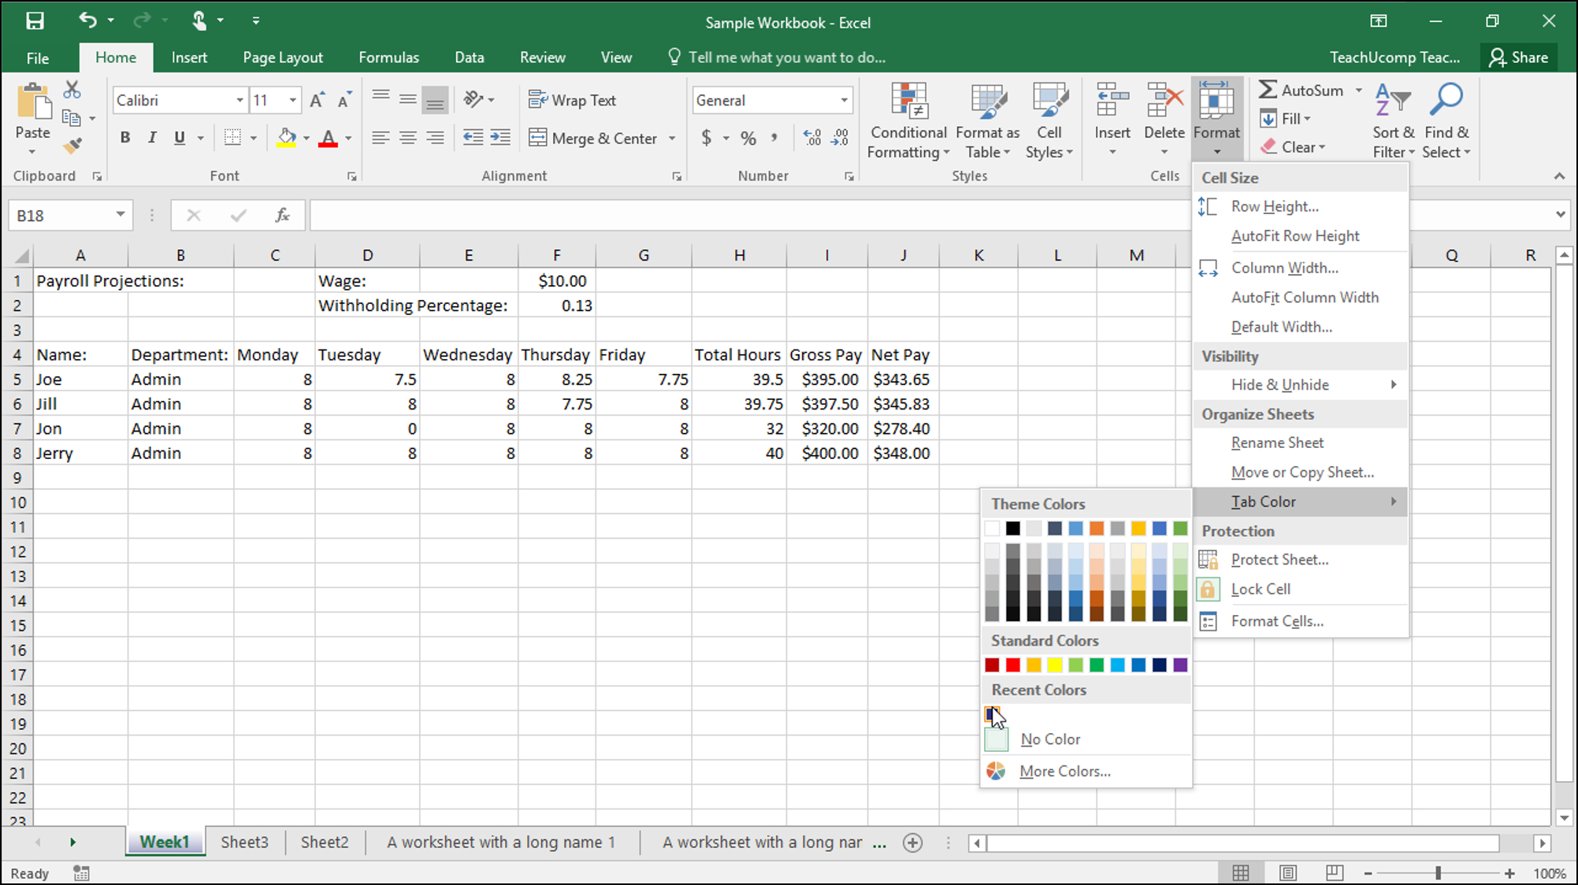1578x885 pixels.
Task: Switch to the Sheet3 tab
Action: (x=243, y=842)
